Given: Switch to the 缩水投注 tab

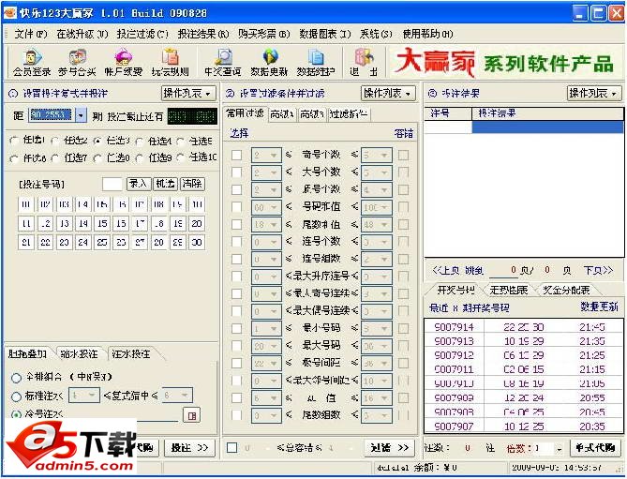Looking at the screenshot, I should pos(79,353).
